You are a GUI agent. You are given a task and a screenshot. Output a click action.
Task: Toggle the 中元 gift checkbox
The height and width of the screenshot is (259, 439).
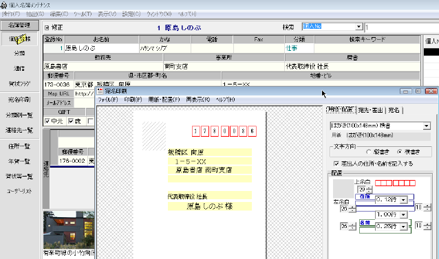click(x=47, y=121)
